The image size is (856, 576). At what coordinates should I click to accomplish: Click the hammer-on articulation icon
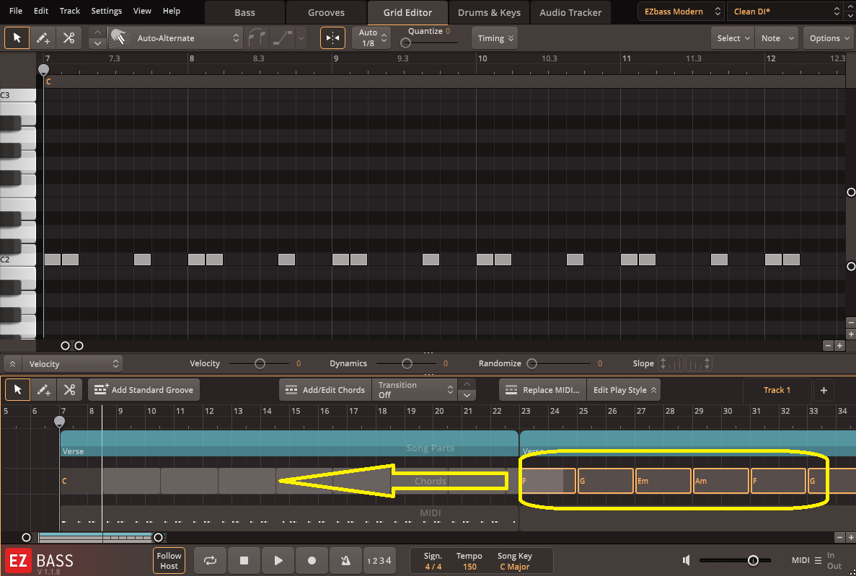coord(257,38)
